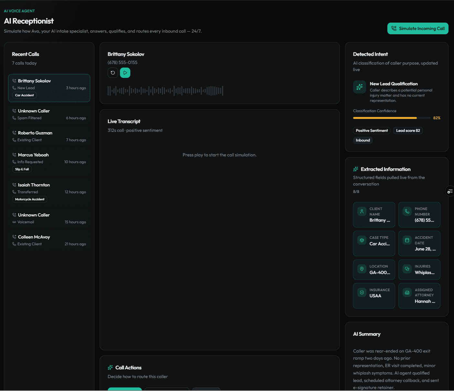Select the Colleen McAvoy call entry
Image resolution: width=454 pixels, height=391 pixels.
(x=49, y=240)
